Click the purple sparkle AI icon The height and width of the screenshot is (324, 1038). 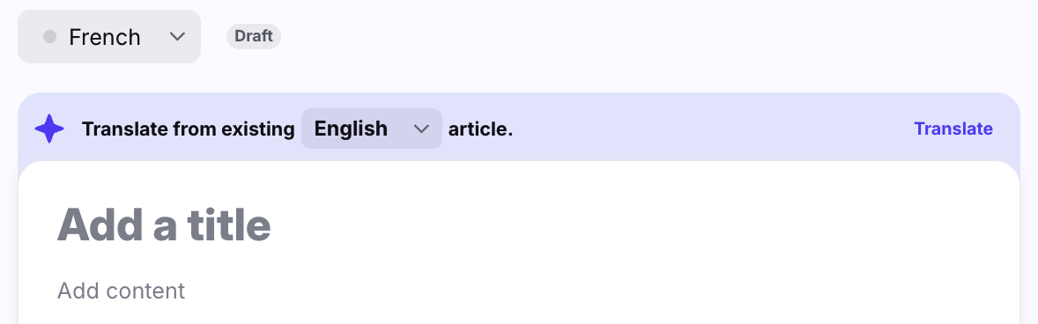point(49,129)
